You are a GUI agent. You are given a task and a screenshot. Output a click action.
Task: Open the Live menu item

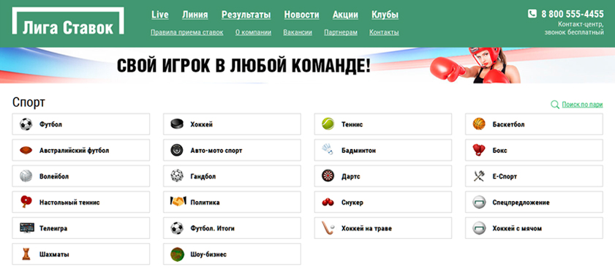tap(160, 15)
